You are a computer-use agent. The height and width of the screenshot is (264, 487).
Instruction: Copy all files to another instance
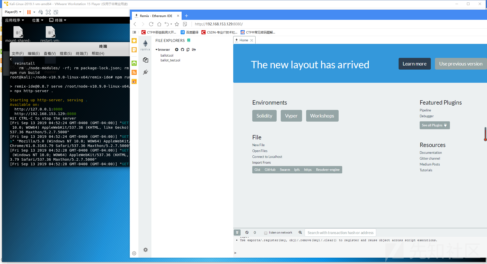point(188,49)
